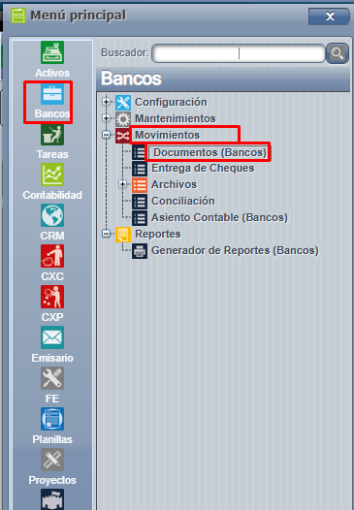The height and width of the screenshot is (510, 354).
Task: Open Asiento Contable (Bancos)
Action: 219,217
